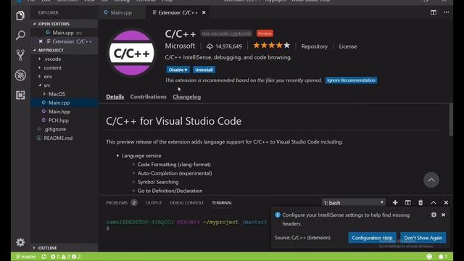The width and height of the screenshot is (464, 261).
Task: Open the Source Control view
Action: [x=20, y=55]
